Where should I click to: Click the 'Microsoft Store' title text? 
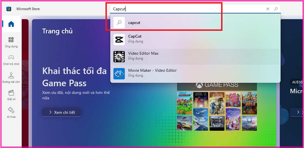pyautogui.click(x=28, y=9)
